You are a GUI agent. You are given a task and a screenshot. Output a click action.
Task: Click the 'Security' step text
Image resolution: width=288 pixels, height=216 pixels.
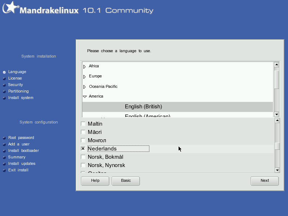click(x=15, y=85)
